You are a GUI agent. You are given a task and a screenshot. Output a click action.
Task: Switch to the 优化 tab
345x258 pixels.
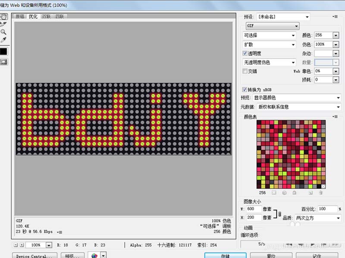tap(33, 16)
